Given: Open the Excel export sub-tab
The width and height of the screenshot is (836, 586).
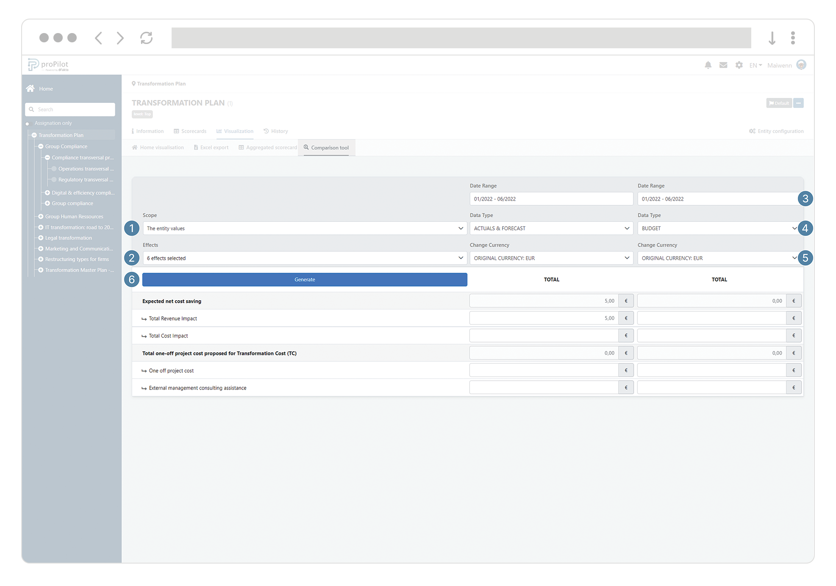Looking at the screenshot, I should coord(211,148).
